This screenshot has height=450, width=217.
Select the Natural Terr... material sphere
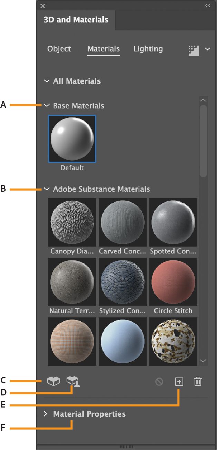[x=72, y=281]
